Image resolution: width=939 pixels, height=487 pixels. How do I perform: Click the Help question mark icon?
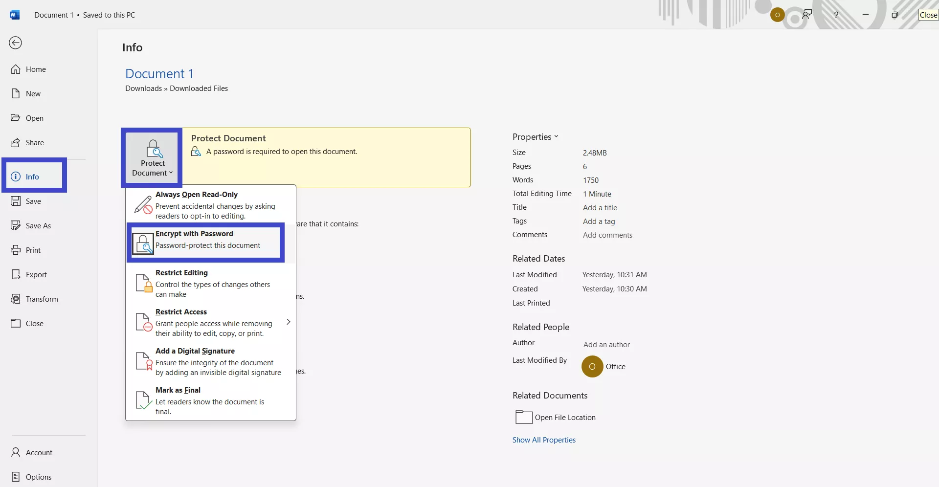click(x=836, y=15)
